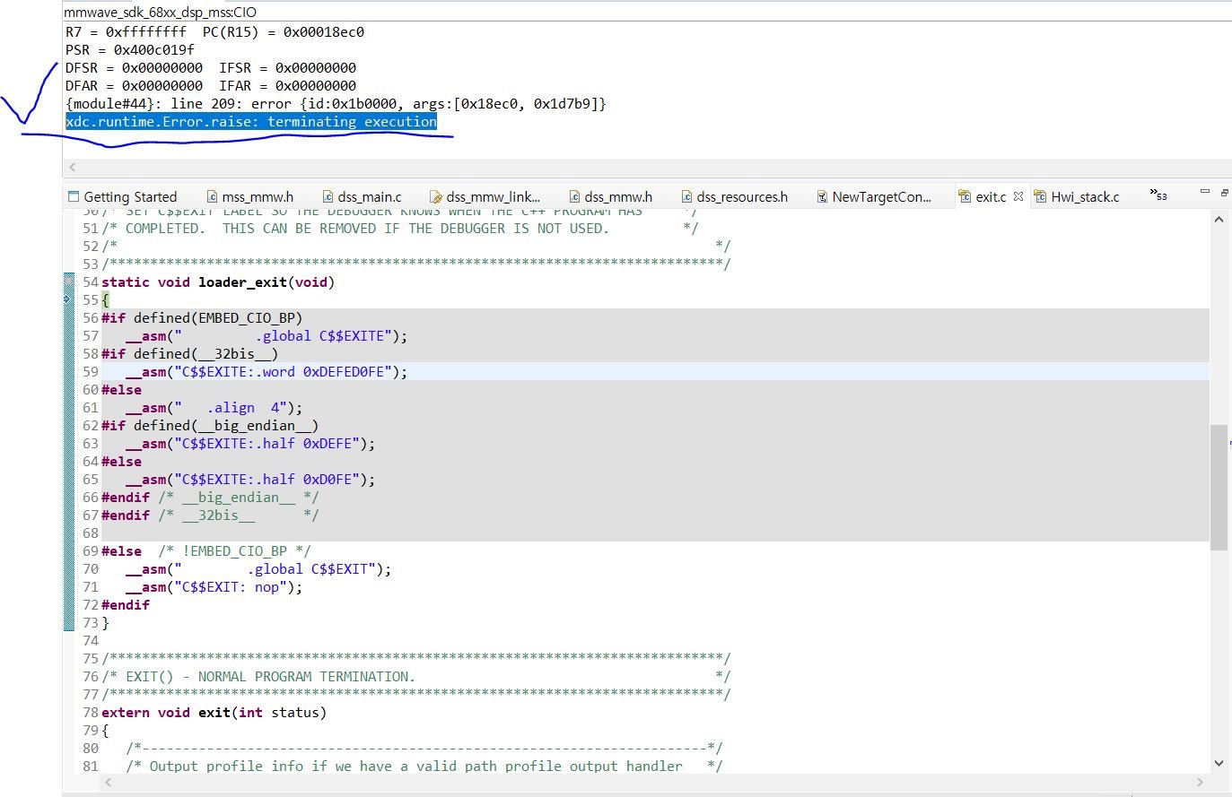
Task: Click console text 'IFAR = 0x00000000'
Action: click(x=287, y=85)
